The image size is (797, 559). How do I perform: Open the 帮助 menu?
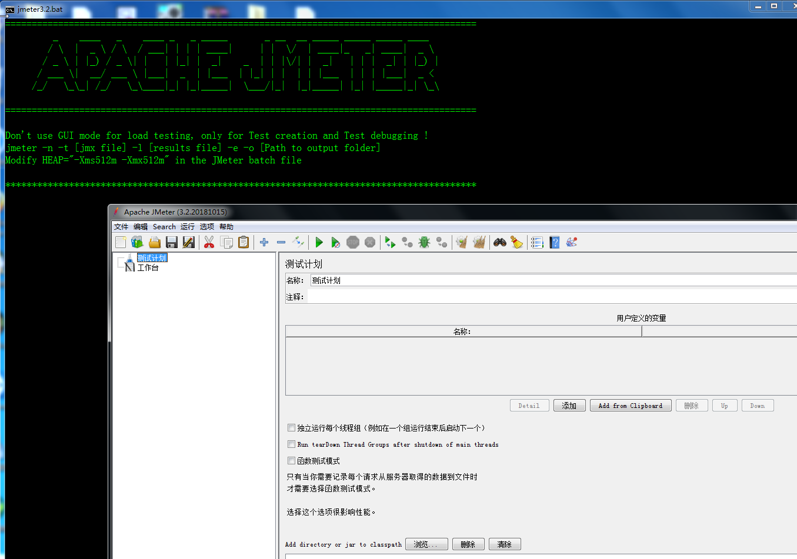click(x=226, y=227)
